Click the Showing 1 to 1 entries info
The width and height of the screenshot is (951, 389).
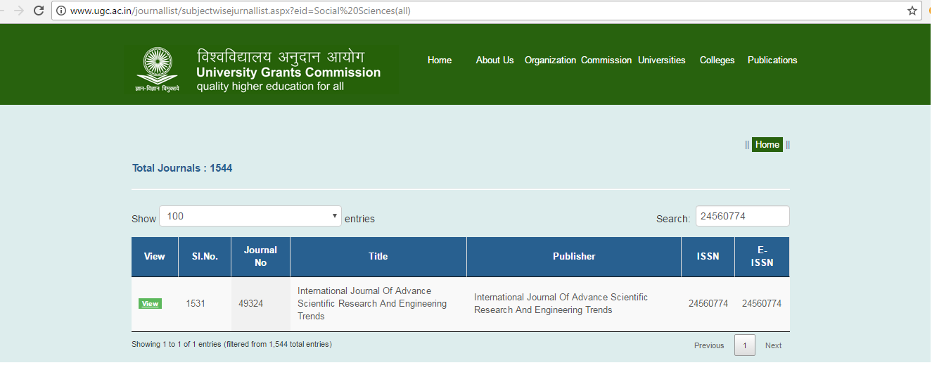[231, 345]
